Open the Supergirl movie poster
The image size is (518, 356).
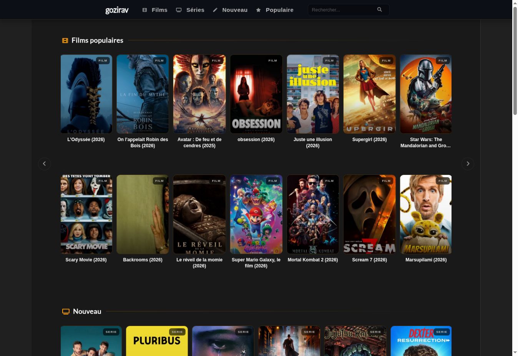[370, 94]
